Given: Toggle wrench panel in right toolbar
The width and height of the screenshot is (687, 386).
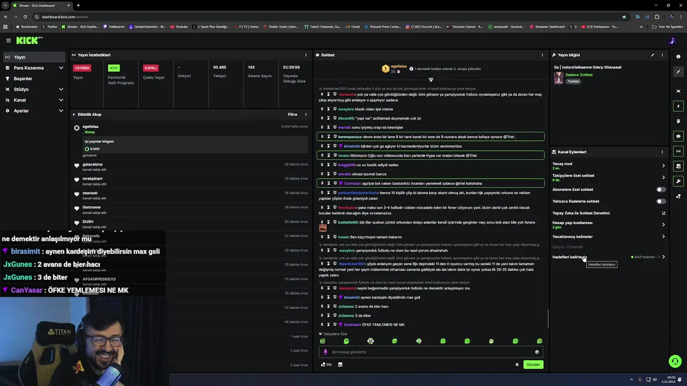Looking at the screenshot, I should pyautogui.click(x=678, y=181).
